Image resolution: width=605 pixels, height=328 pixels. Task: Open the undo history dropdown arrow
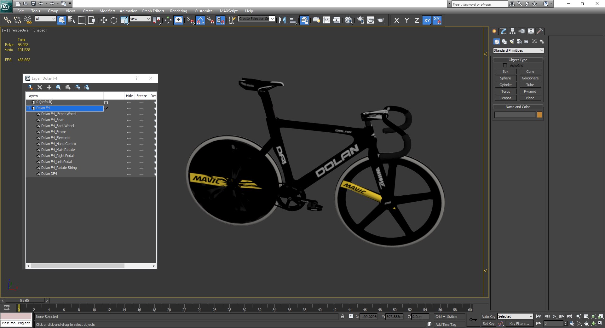(x=46, y=4)
